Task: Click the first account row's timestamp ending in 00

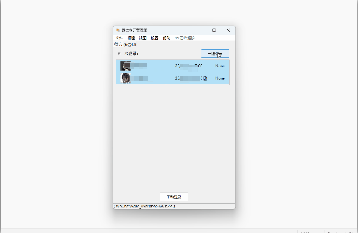Action: pyautogui.click(x=189, y=66)
